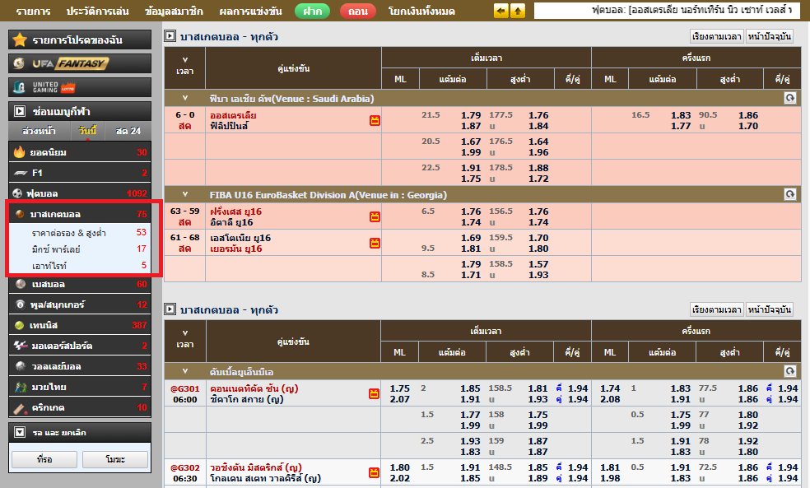The width and height of the screenshot is (810, 488).
Task: Collapse the ดับเบิ้ลยูเอ็นบีเอ league section
Action: coord(184,371)
